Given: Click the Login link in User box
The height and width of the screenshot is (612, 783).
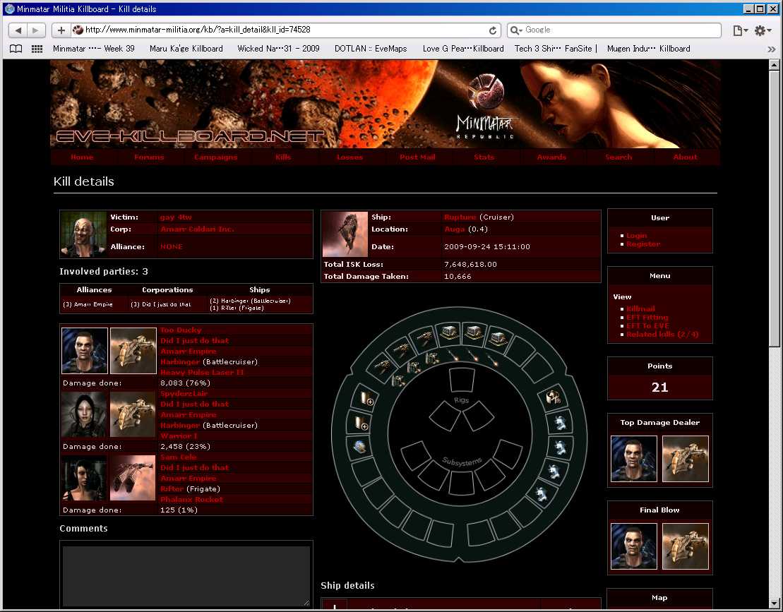Looking at the screenshot, I should coord(637,236).
